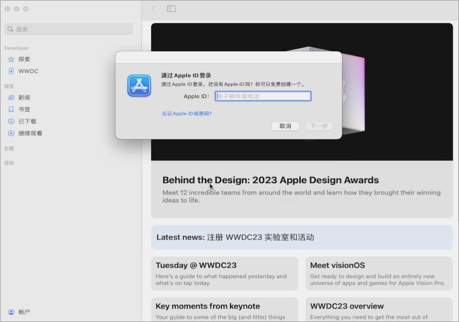Expand the 主题 (Topics) section
This screenshot has height=322, width=459.
[x=9, y=148]
